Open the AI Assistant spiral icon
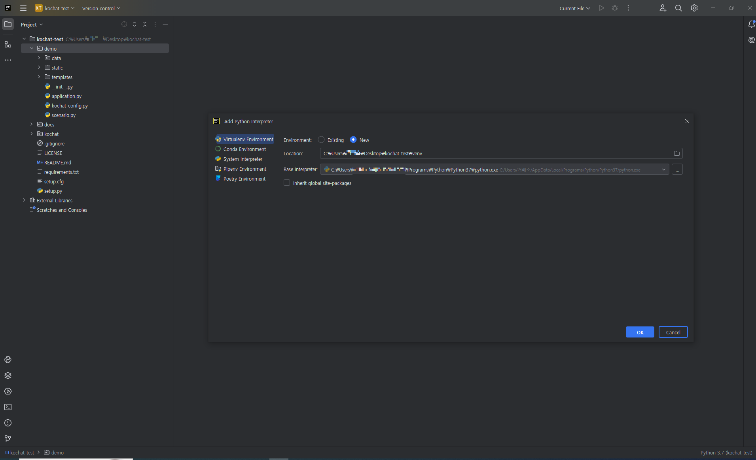Screen dimensions: 756x460 [751, 40]
